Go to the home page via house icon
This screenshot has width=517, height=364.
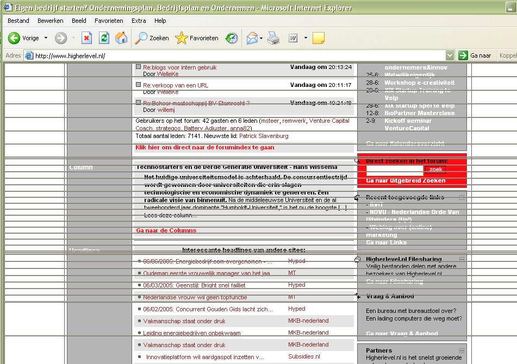point(121,38)
